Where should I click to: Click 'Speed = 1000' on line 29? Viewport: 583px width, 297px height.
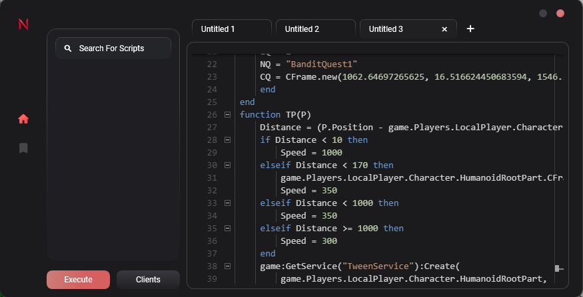tap(311, 153)
